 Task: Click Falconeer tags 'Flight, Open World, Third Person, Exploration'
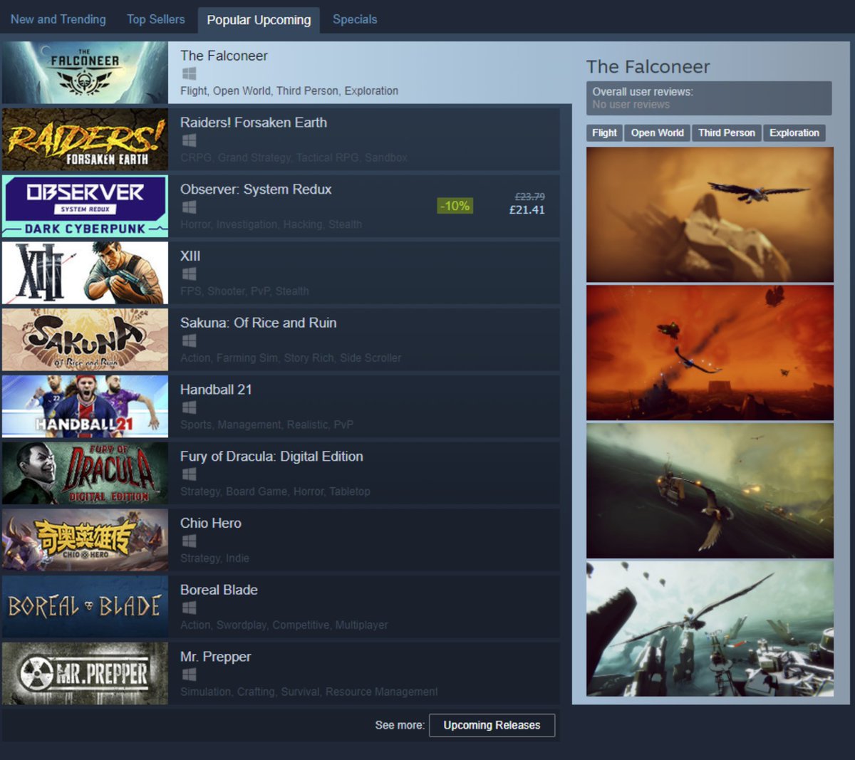(x=289, y=91)
